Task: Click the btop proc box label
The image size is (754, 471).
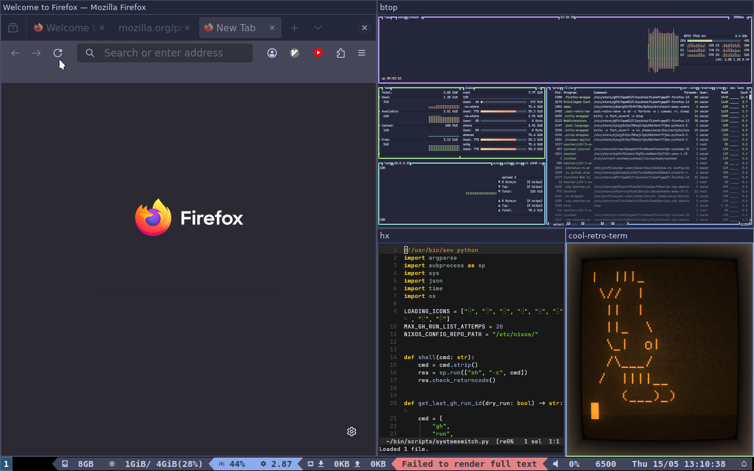Action: coord(557,88)
